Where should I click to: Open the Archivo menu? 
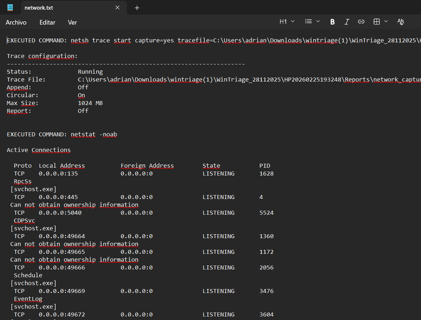tap(16, 22)
